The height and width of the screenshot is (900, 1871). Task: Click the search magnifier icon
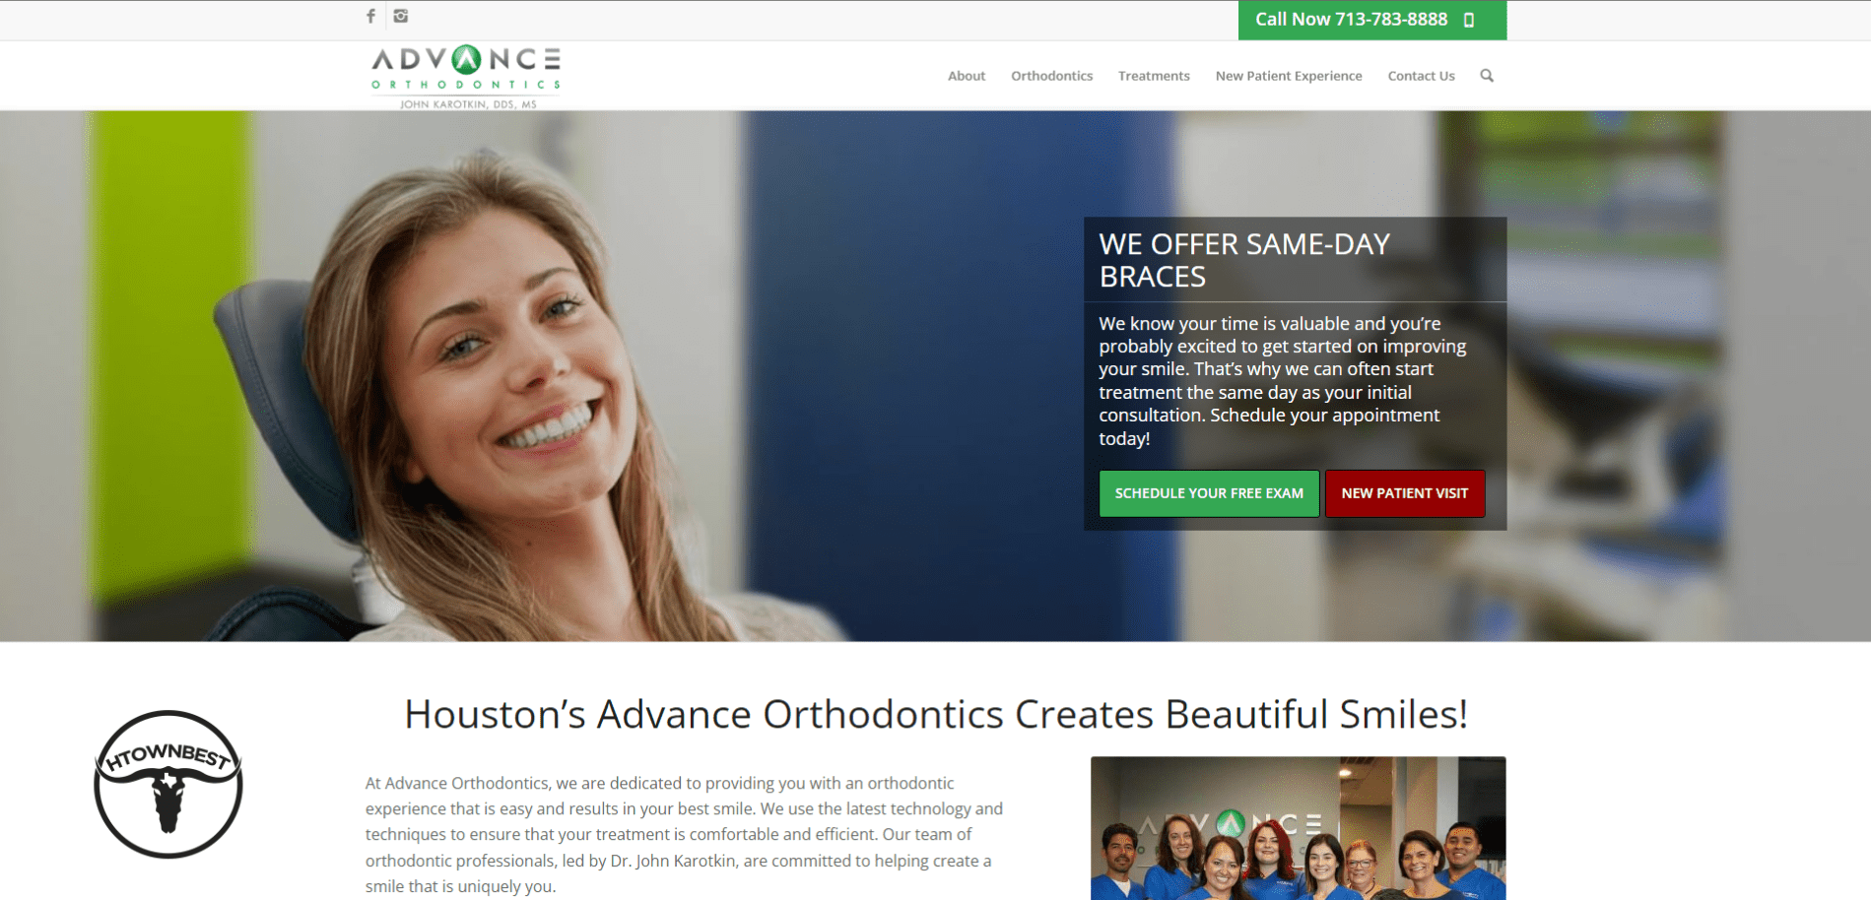pyautogui.click(x=1487, y=76)
